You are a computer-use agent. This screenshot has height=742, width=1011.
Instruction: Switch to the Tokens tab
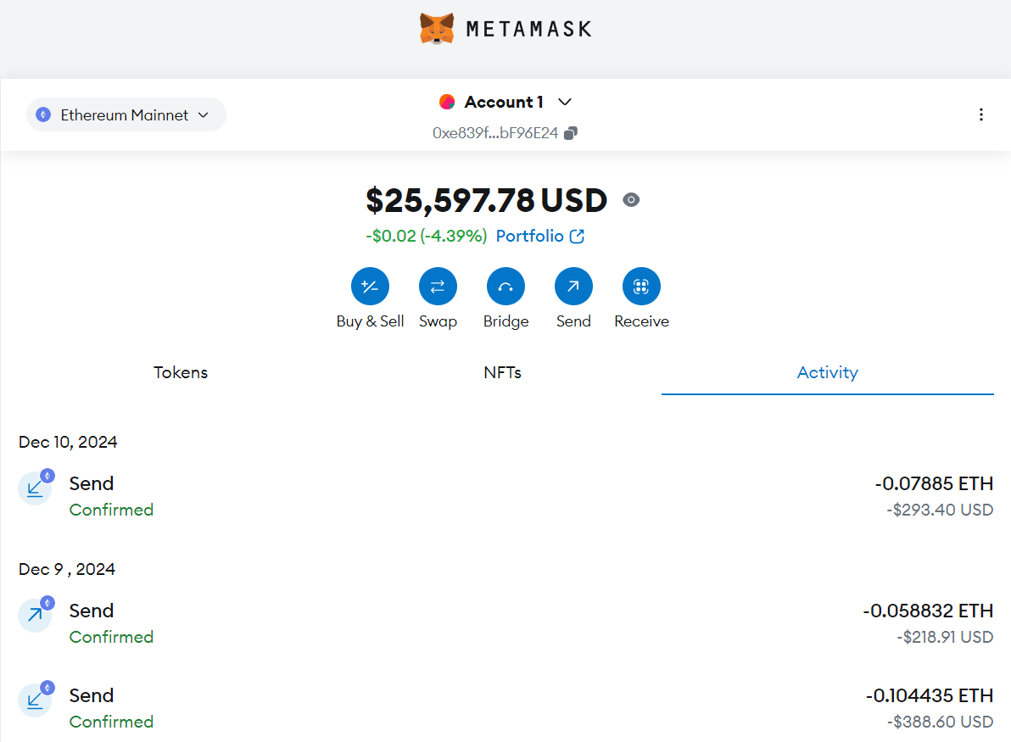(181, 372)
